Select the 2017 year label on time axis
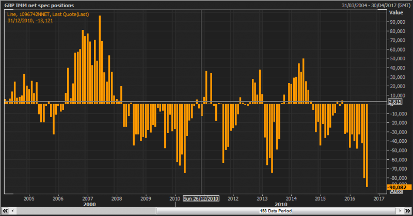Viewport: 413px width, 216px height. pos(379,198)
